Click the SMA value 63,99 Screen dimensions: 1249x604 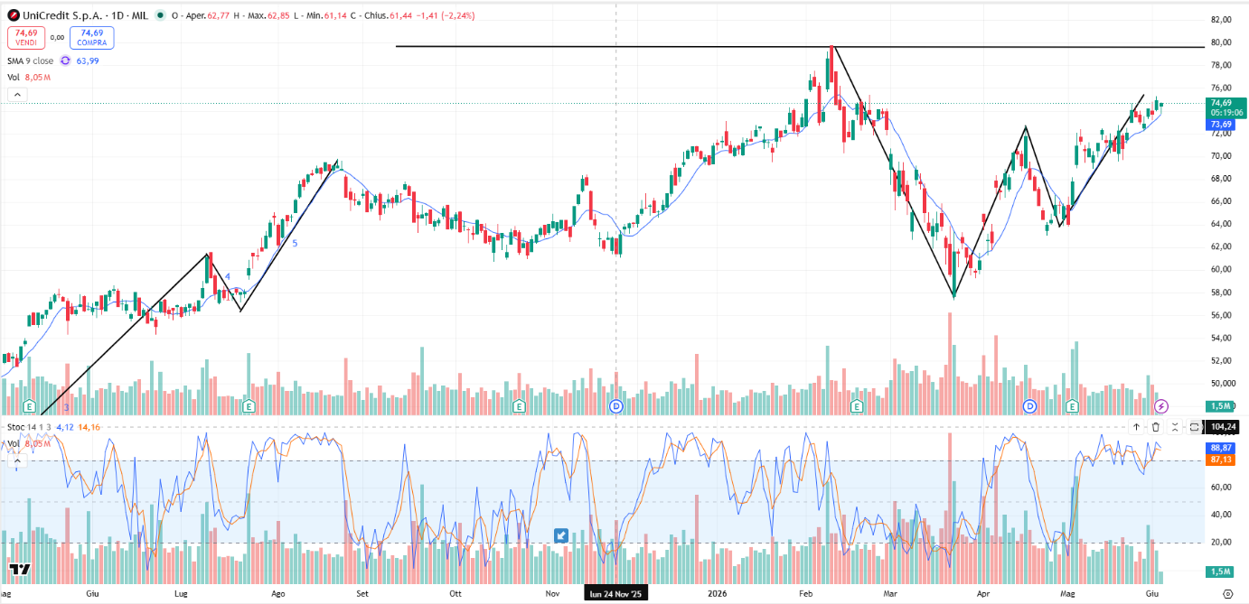pos(88,60)
